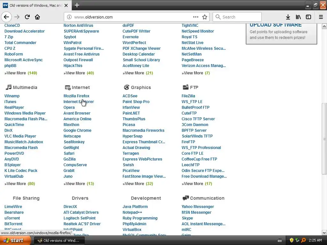327x245 pixels.
Task: Close the Old versions tab
Action: pyautogui.click(x=66, y=5)
